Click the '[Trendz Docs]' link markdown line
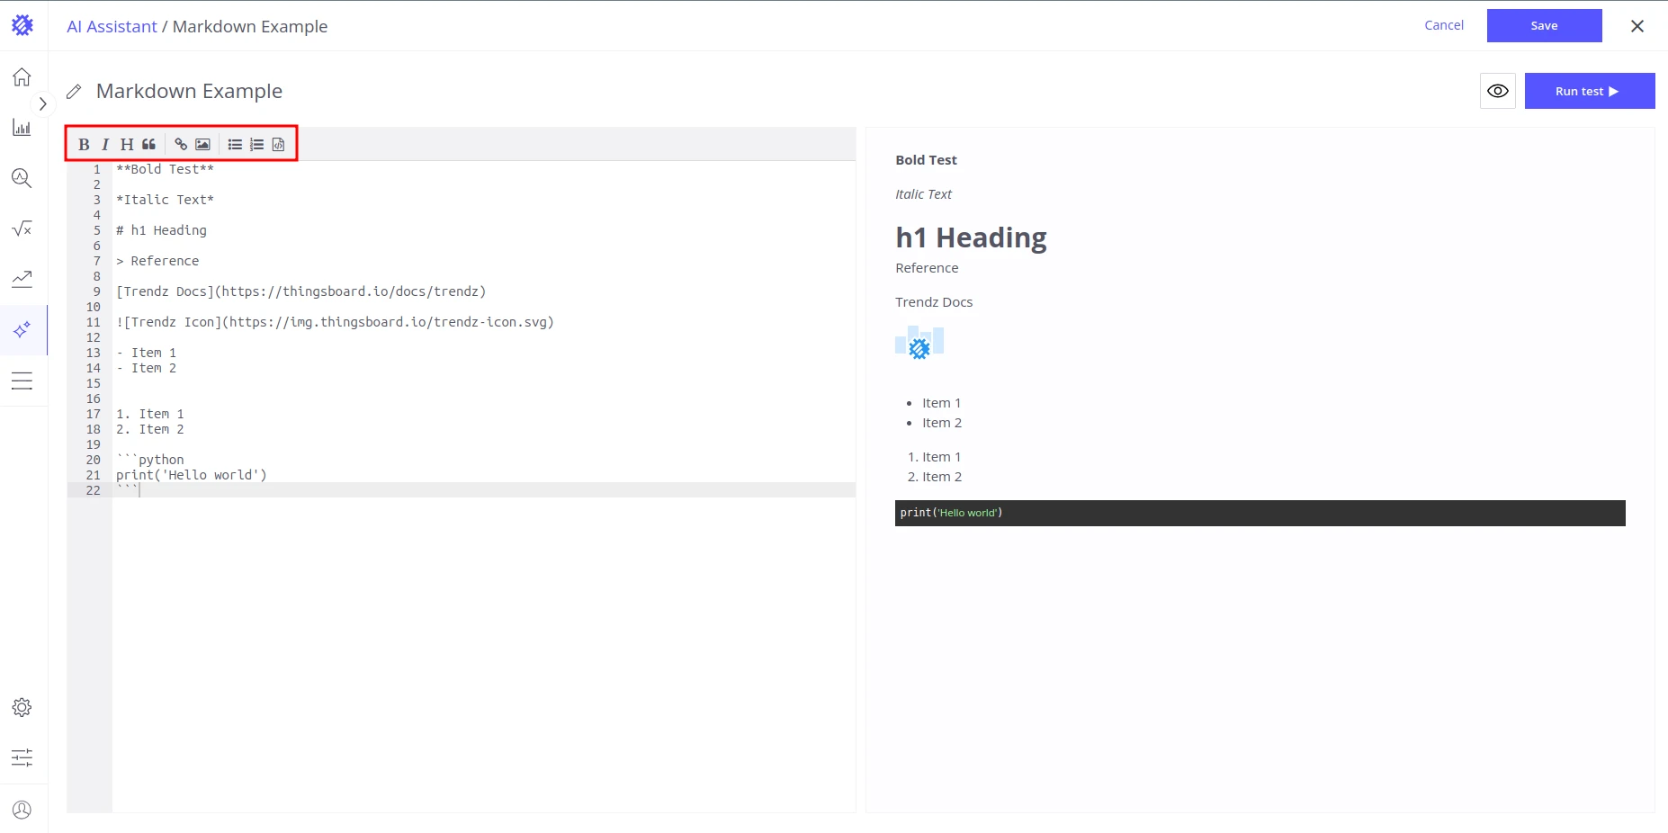Image resolution: width=1668 pixels, height=833 pixels. [301, 291]
